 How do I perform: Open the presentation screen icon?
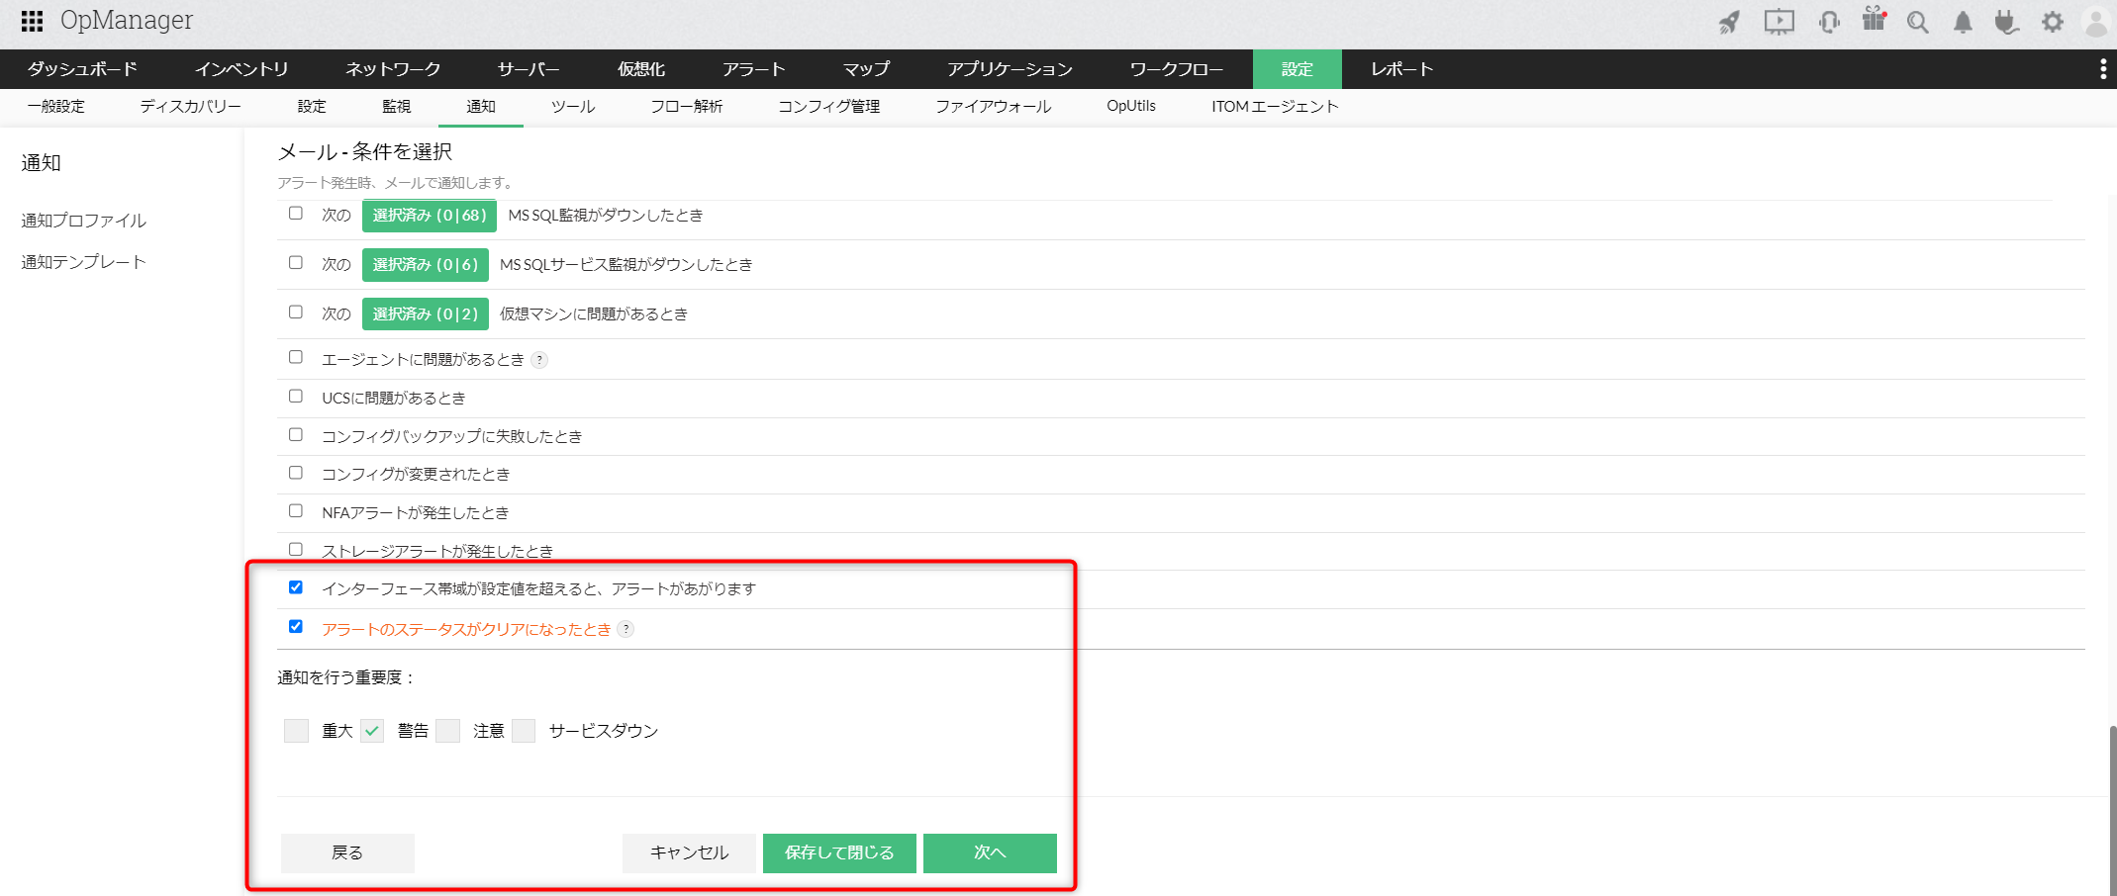point(1779,22)
